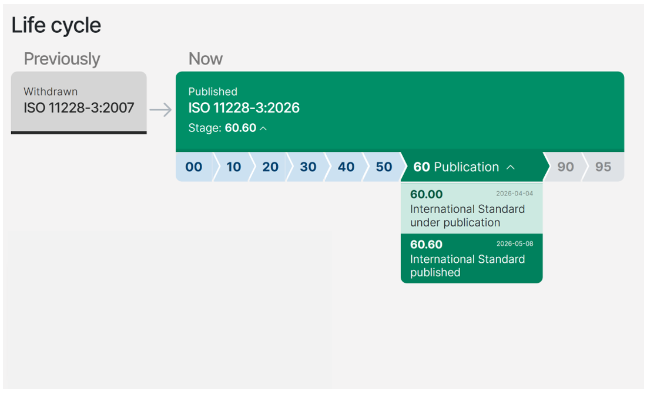Select stage 40 in lifecycle bar
This screenshot has height=393, width=647.
tap(346, 167)
